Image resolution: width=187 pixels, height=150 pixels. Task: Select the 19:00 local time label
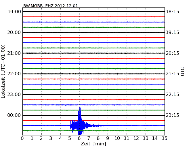coord(14,12)
